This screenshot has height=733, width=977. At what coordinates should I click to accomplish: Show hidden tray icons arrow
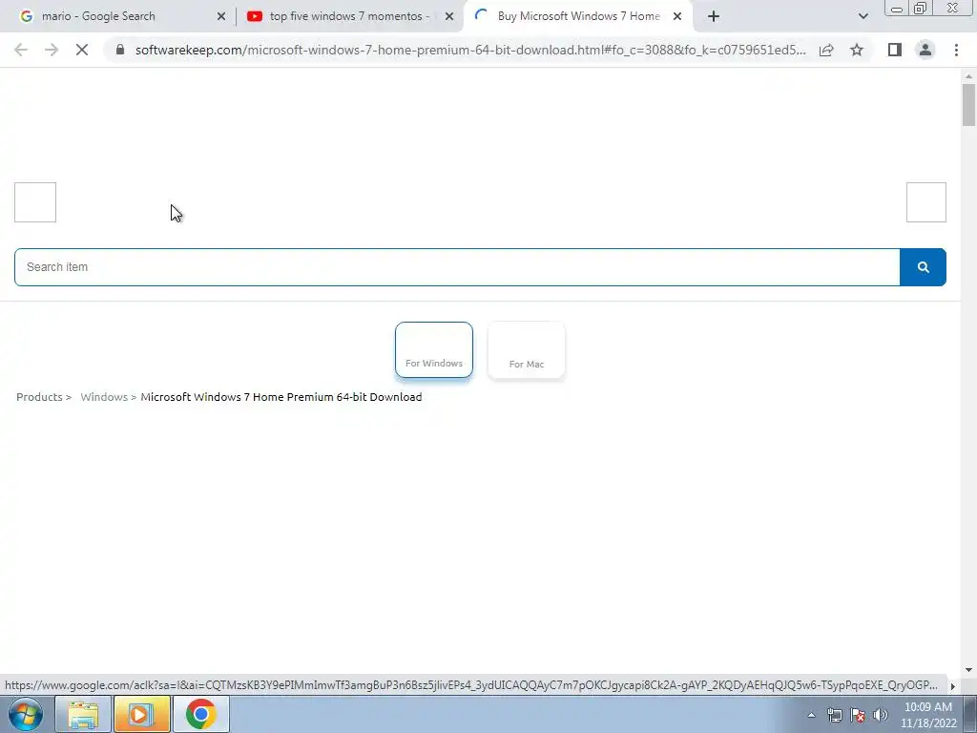pyautogui.click(x=811, y=715)
